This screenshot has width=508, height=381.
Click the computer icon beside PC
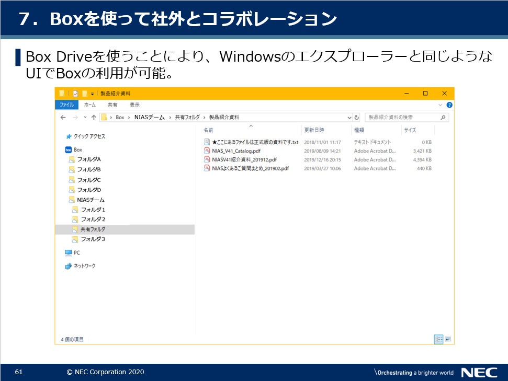(x=68, y=252)
